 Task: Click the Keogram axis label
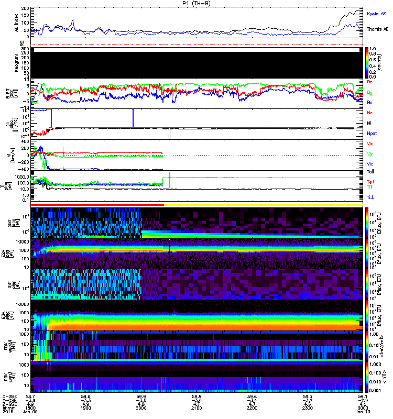[x=16, y=63]
